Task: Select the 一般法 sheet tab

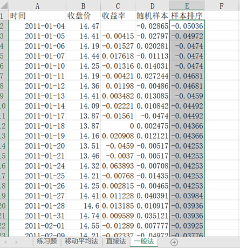Action: [144, 242]
